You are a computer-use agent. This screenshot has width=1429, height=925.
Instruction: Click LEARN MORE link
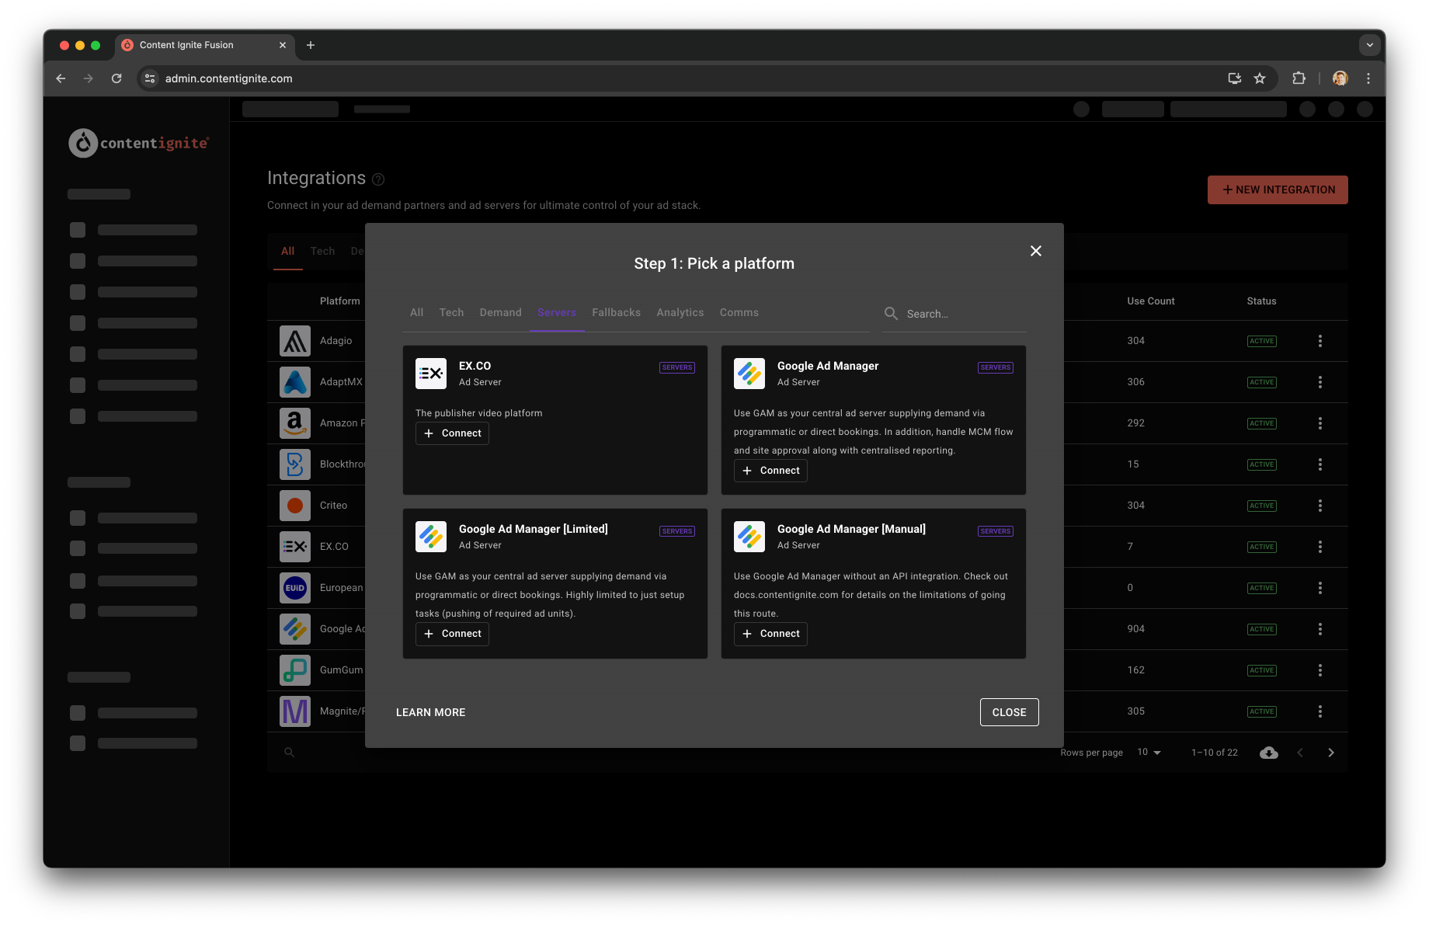tap(430, 712)
